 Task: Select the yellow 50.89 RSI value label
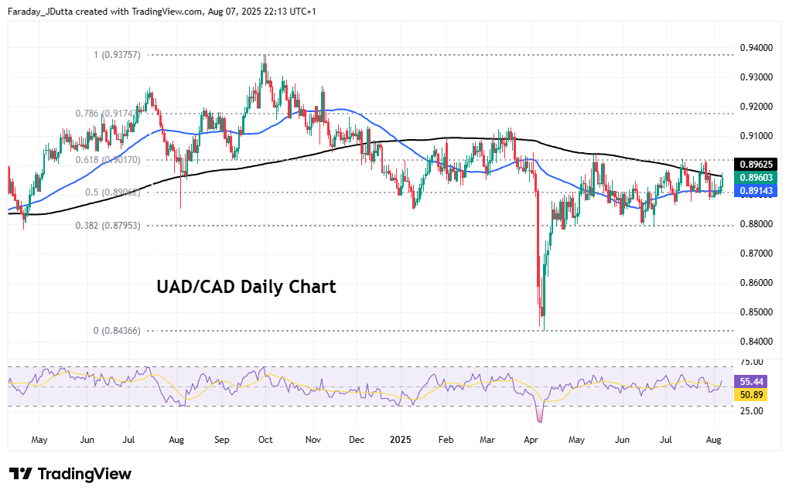[752, 395]
